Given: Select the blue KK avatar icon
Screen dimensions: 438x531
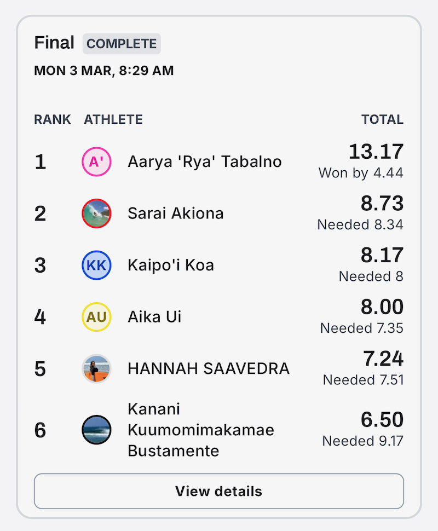Looking at the screenshot, I should tap(96, 265).
